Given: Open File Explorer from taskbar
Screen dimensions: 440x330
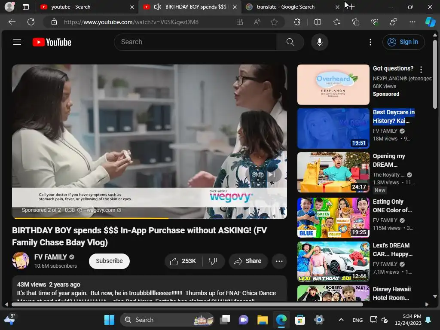Looking at the screenshot, I should pos(263,320).
